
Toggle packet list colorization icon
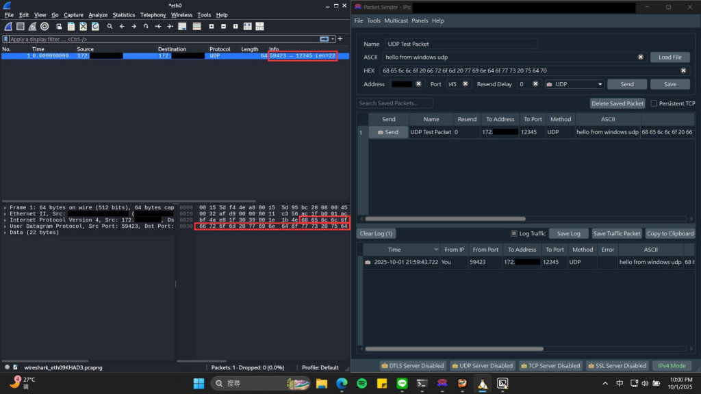[196, 27]
